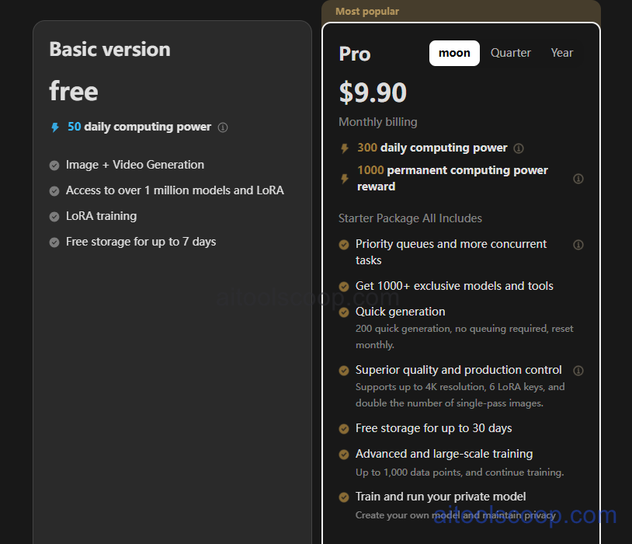Toggle checkmark next to Image + Video Generation
This screenshot has width=632, height=544.
54,165
